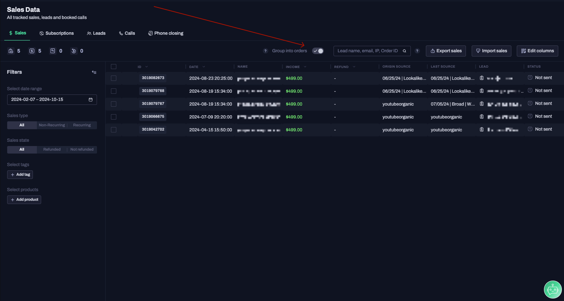
Task: Click the search magnifier icon
Action: [x=404, y=51]
